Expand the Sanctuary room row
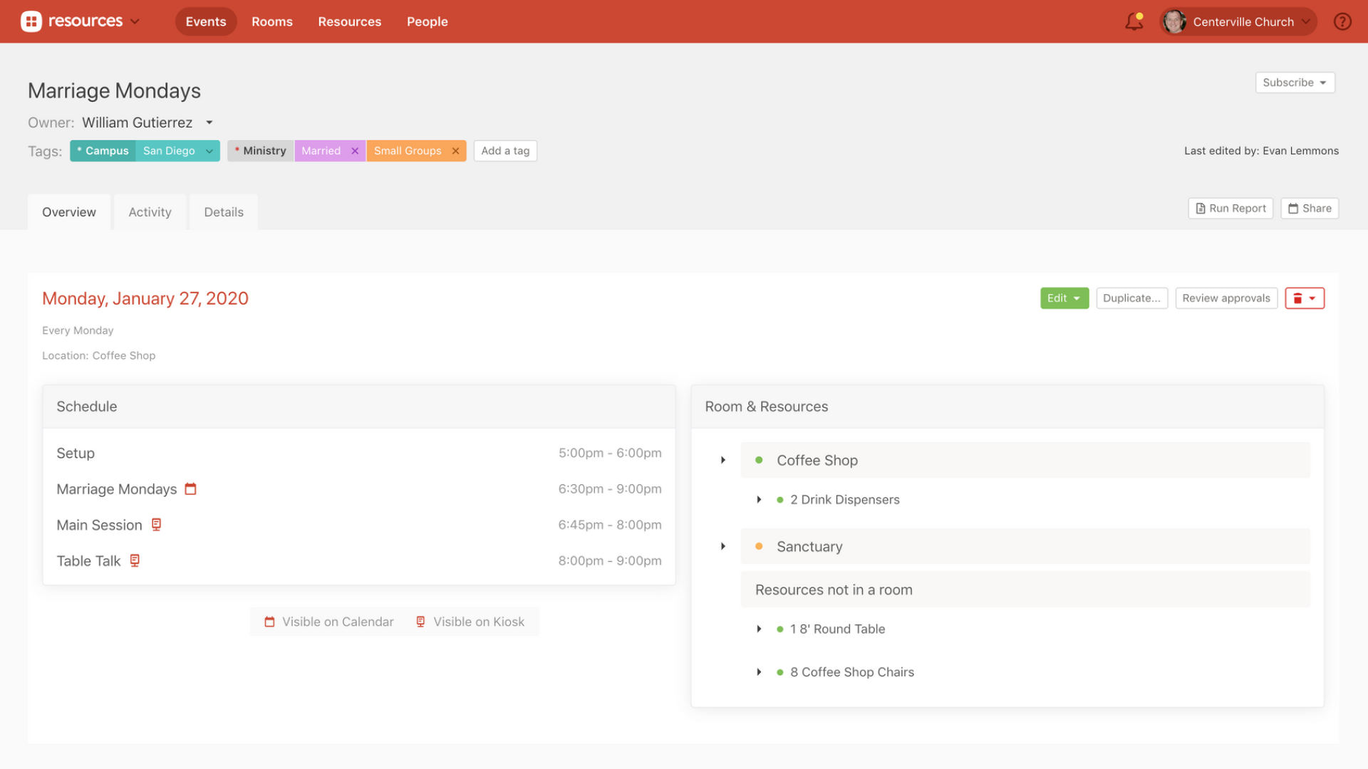This screenshot has width=1368, height=769. pos(723,546)
